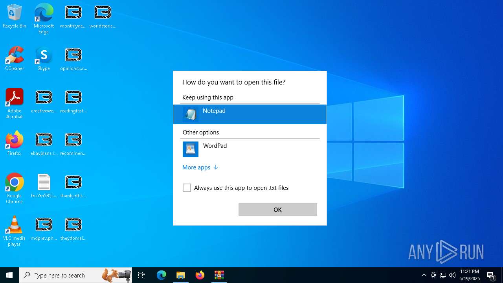The width and height of the screenshot is (503, 283).
Task: Select Firefox desktop shortcut
Action: coord(15,144)
